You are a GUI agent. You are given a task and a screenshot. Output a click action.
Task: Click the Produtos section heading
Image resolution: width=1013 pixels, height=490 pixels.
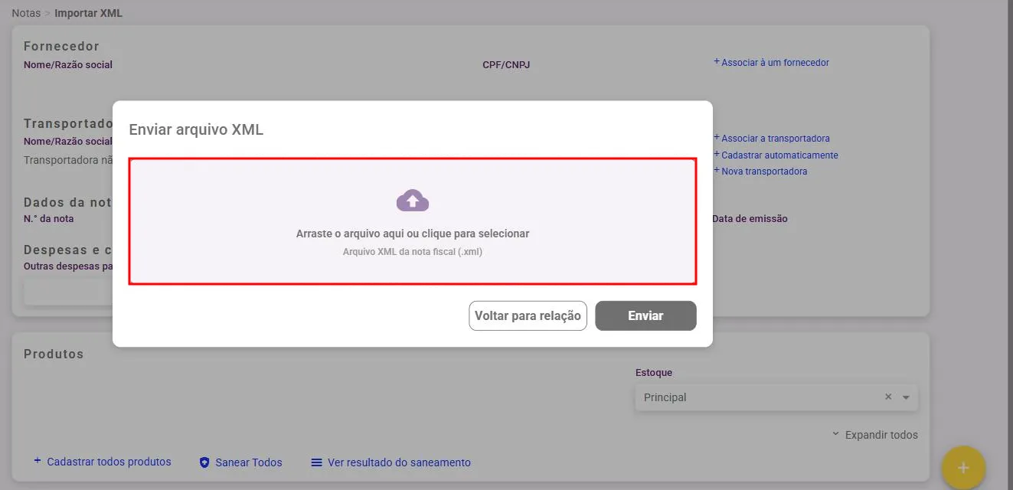(54, 354)
